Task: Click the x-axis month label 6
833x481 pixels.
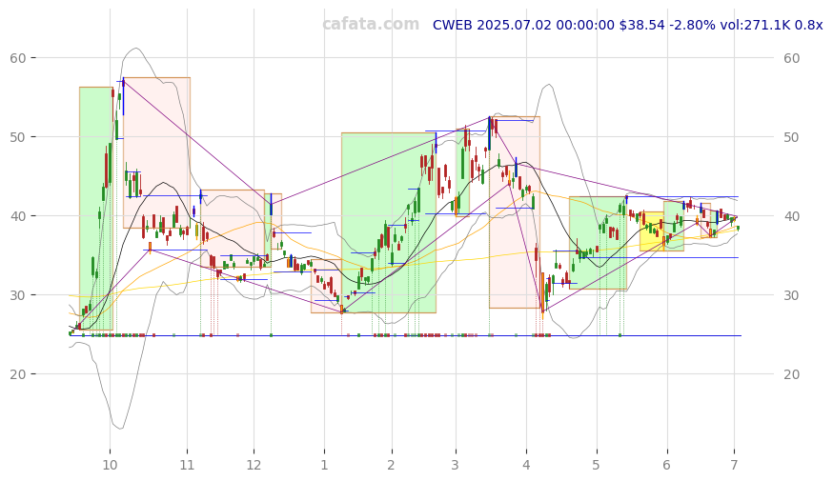Action: (667, 465)
